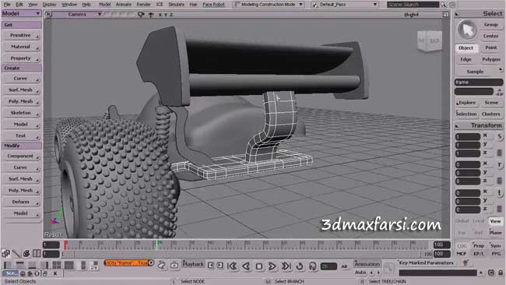Play backward triangle button
This screenshot has height=285, width=506.
(246, 266)
